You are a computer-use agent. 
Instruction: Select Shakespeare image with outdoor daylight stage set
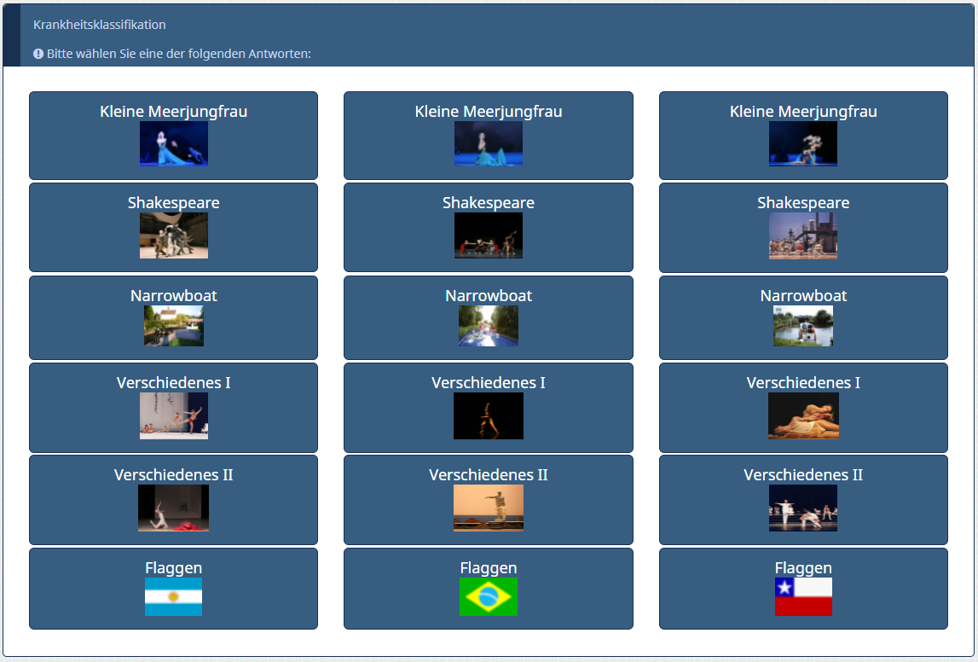pyautogui.click(x=803, y=235)
